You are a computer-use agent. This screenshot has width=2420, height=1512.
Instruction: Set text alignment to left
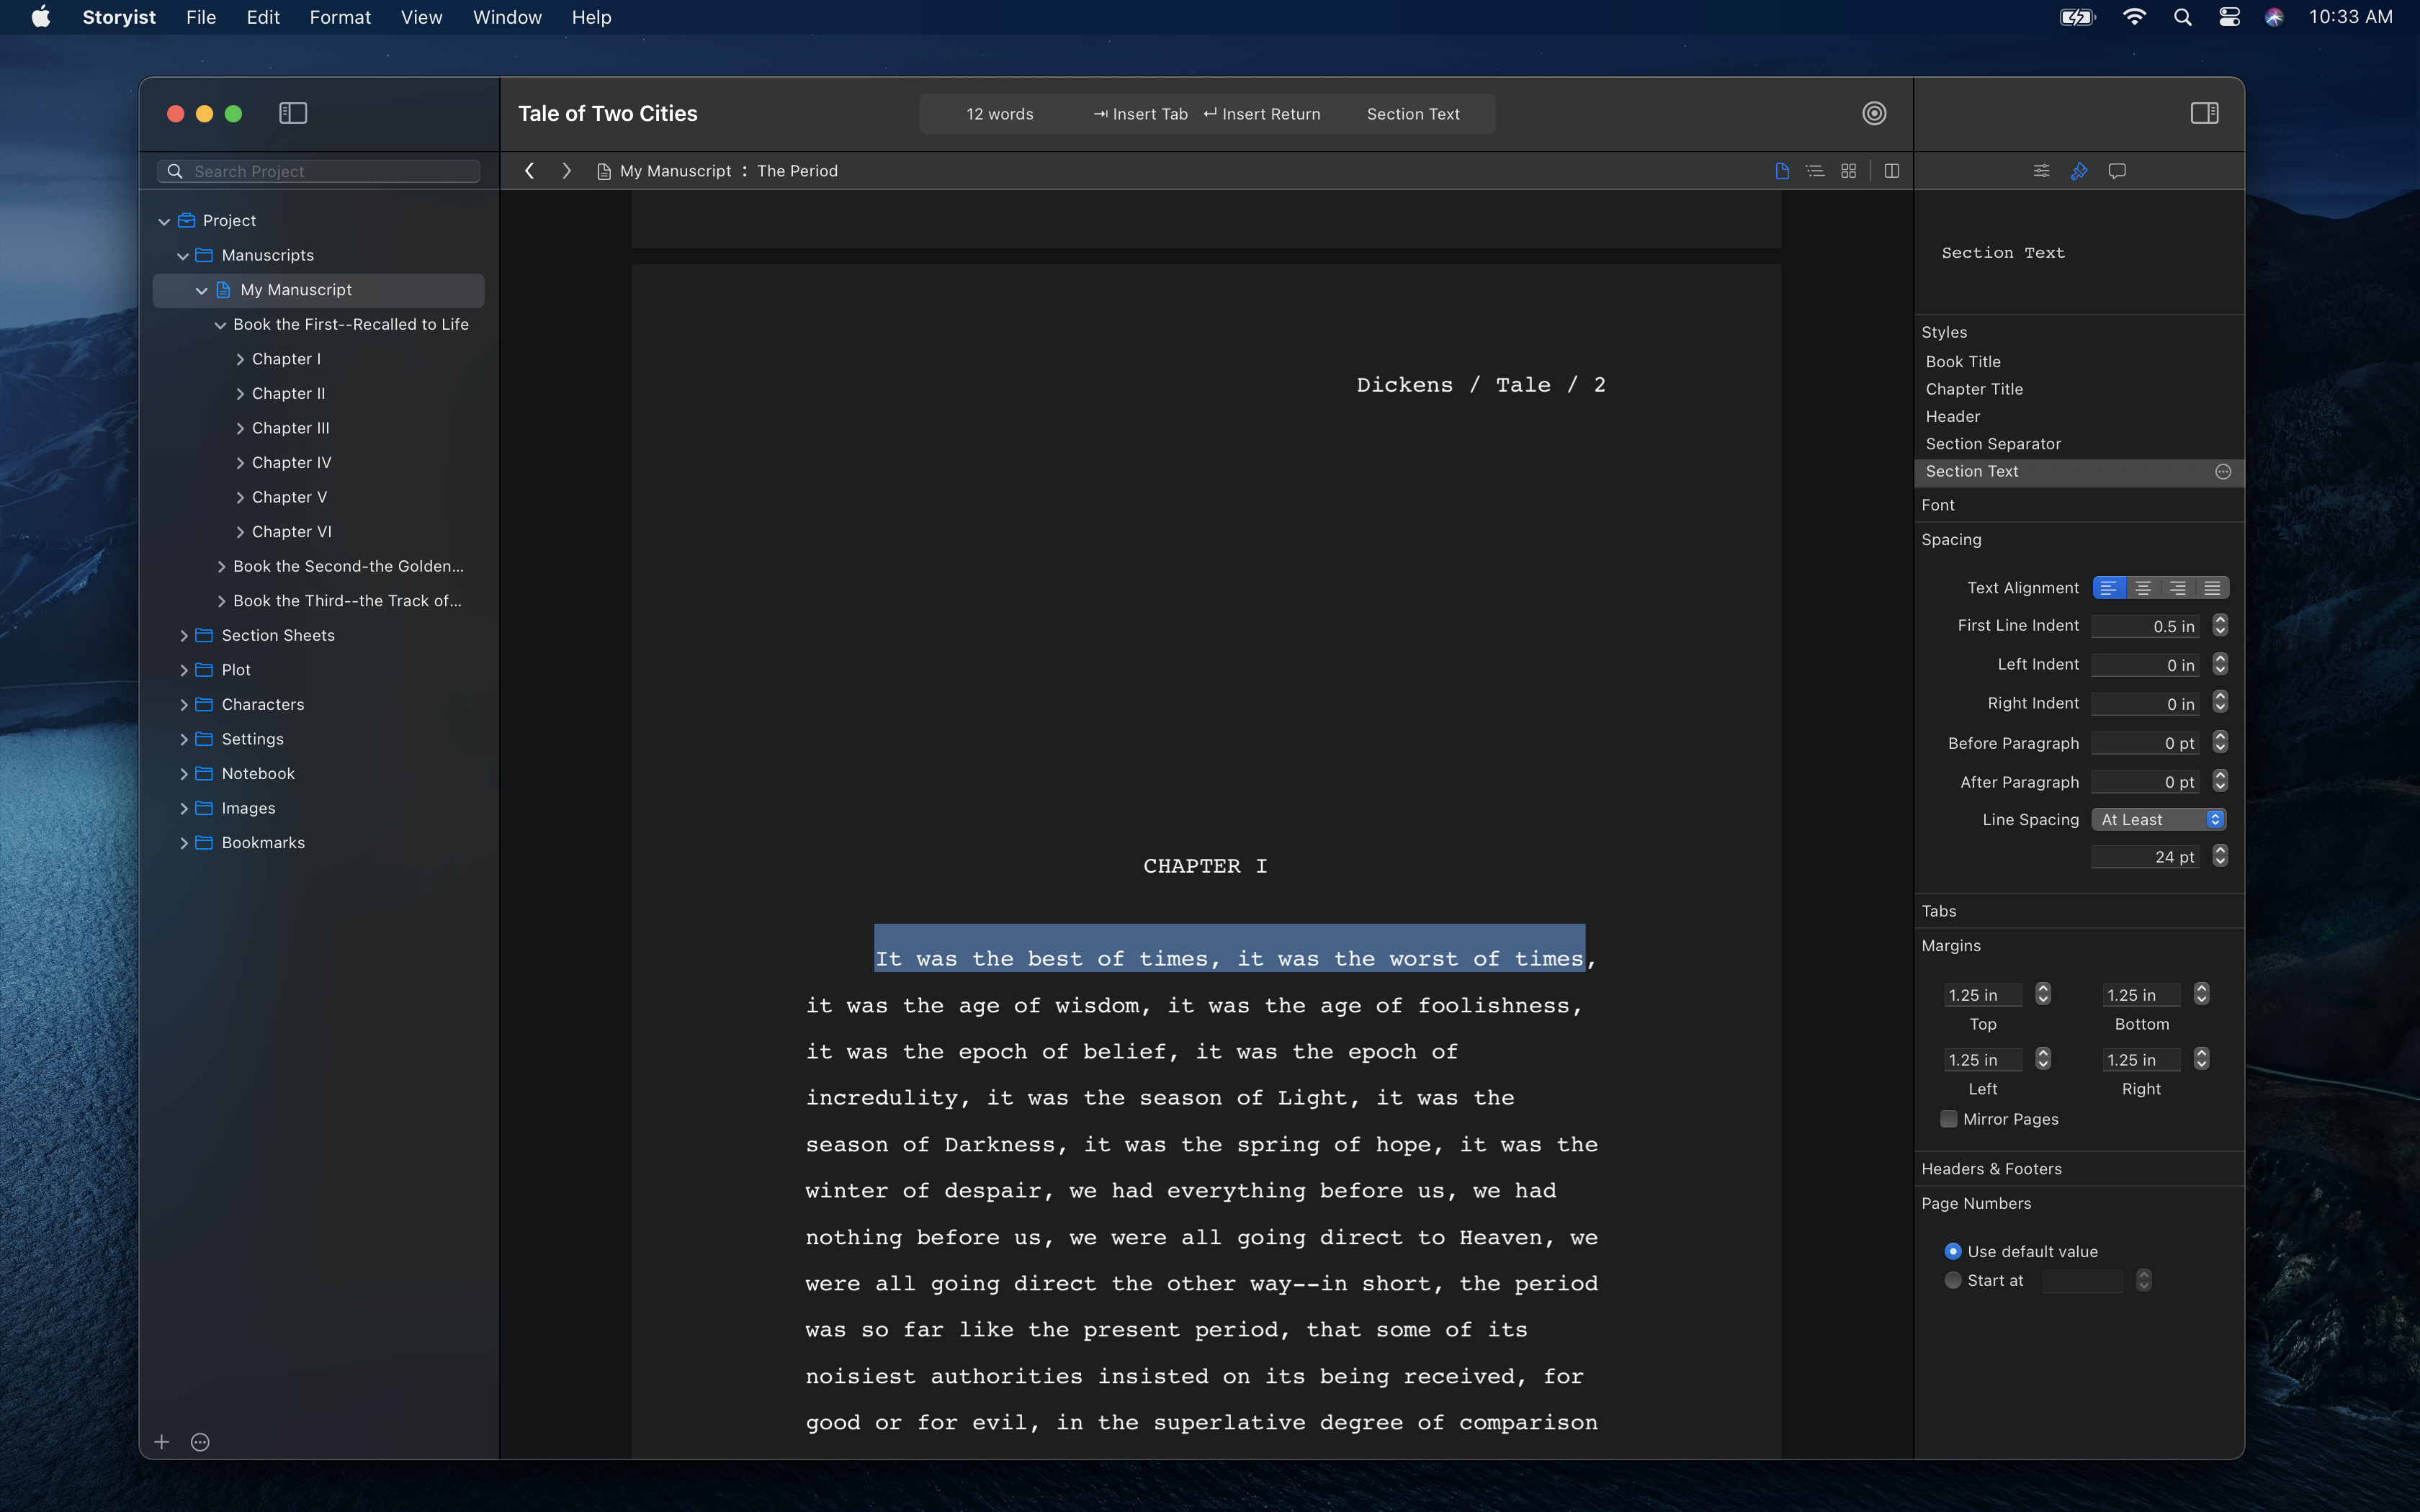(2108, 588)
